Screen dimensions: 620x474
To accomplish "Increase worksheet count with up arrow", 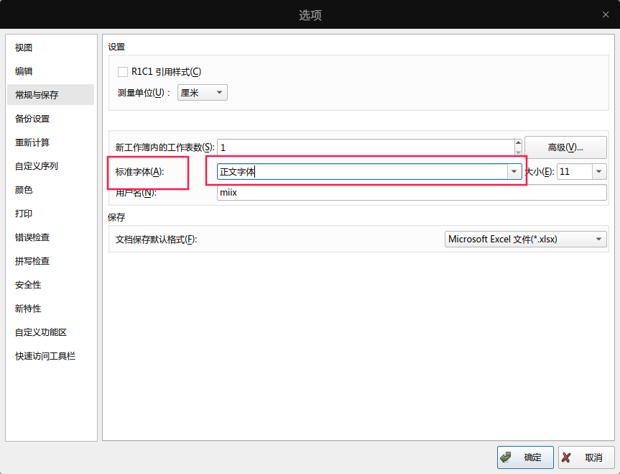I will coord(518,143).
